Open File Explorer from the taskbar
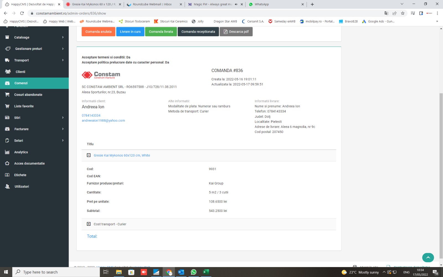Image resolution: width=443 pixels, height=277 pixels. [119, 272]
